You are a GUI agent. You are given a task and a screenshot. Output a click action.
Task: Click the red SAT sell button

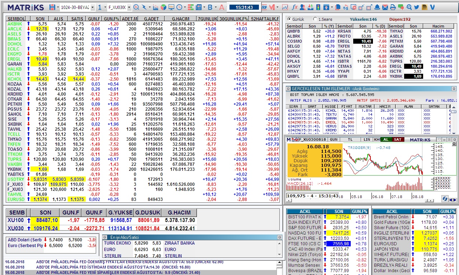point(398,139)
